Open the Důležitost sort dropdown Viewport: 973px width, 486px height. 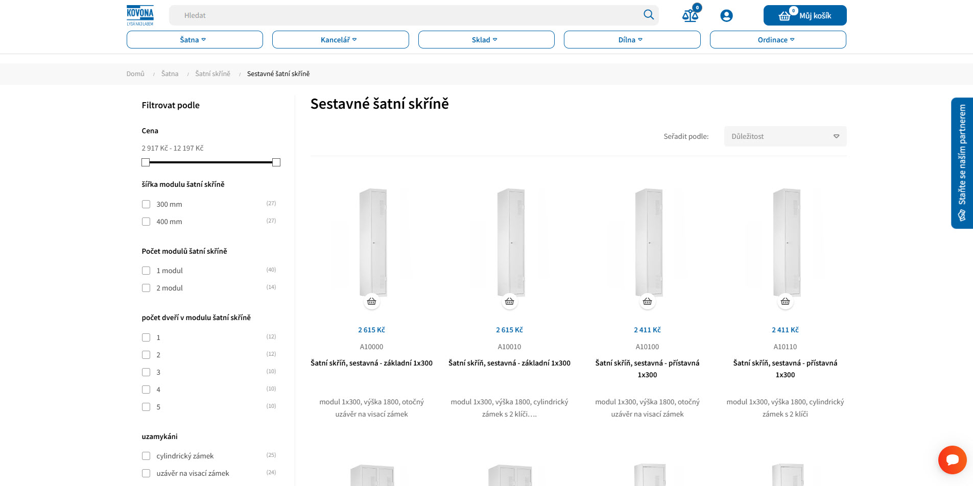tap(785, 136)
